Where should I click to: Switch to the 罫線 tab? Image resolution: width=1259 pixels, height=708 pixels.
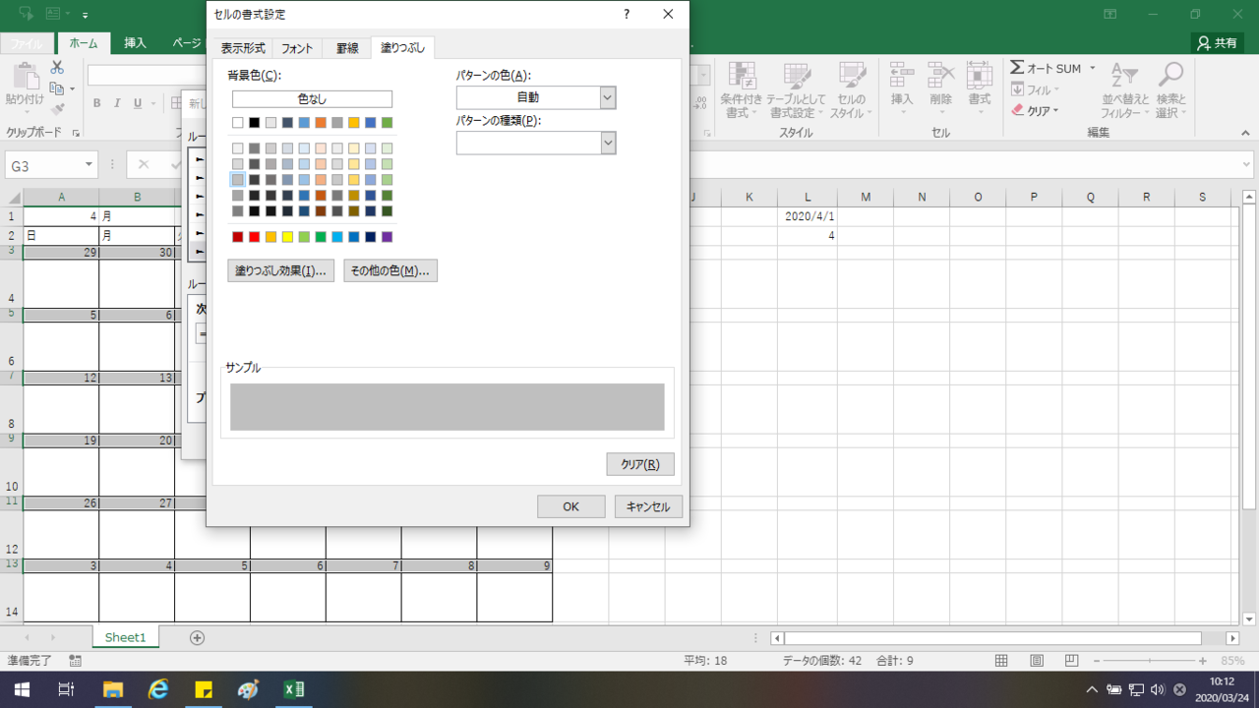[347, 47]
